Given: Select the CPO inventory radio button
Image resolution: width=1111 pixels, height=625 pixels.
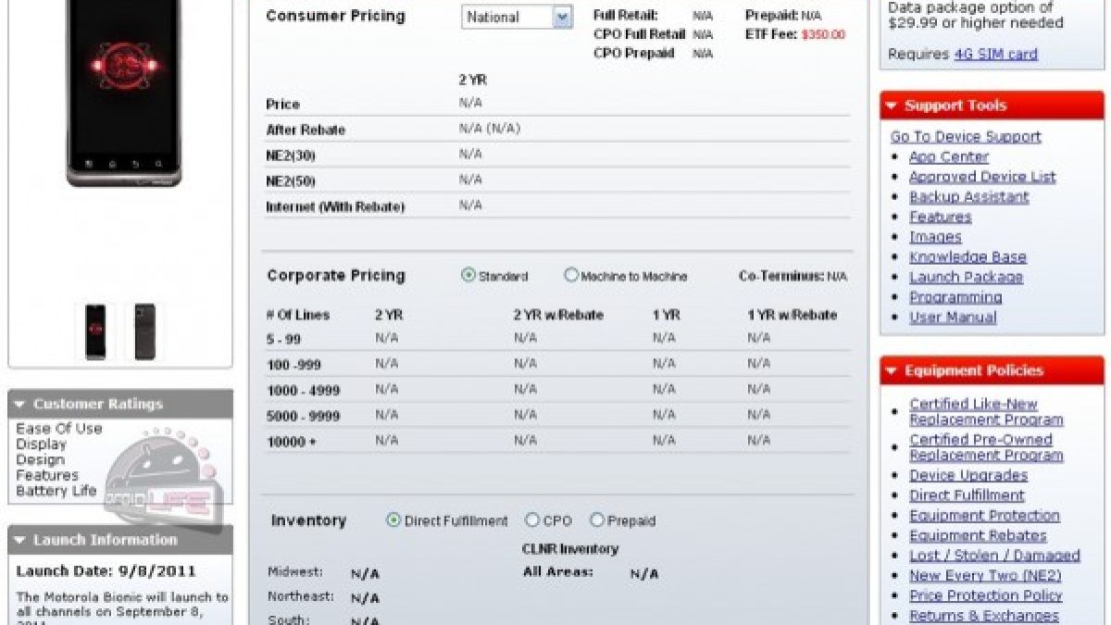Looking at the screenshot, I should (532, 520).
